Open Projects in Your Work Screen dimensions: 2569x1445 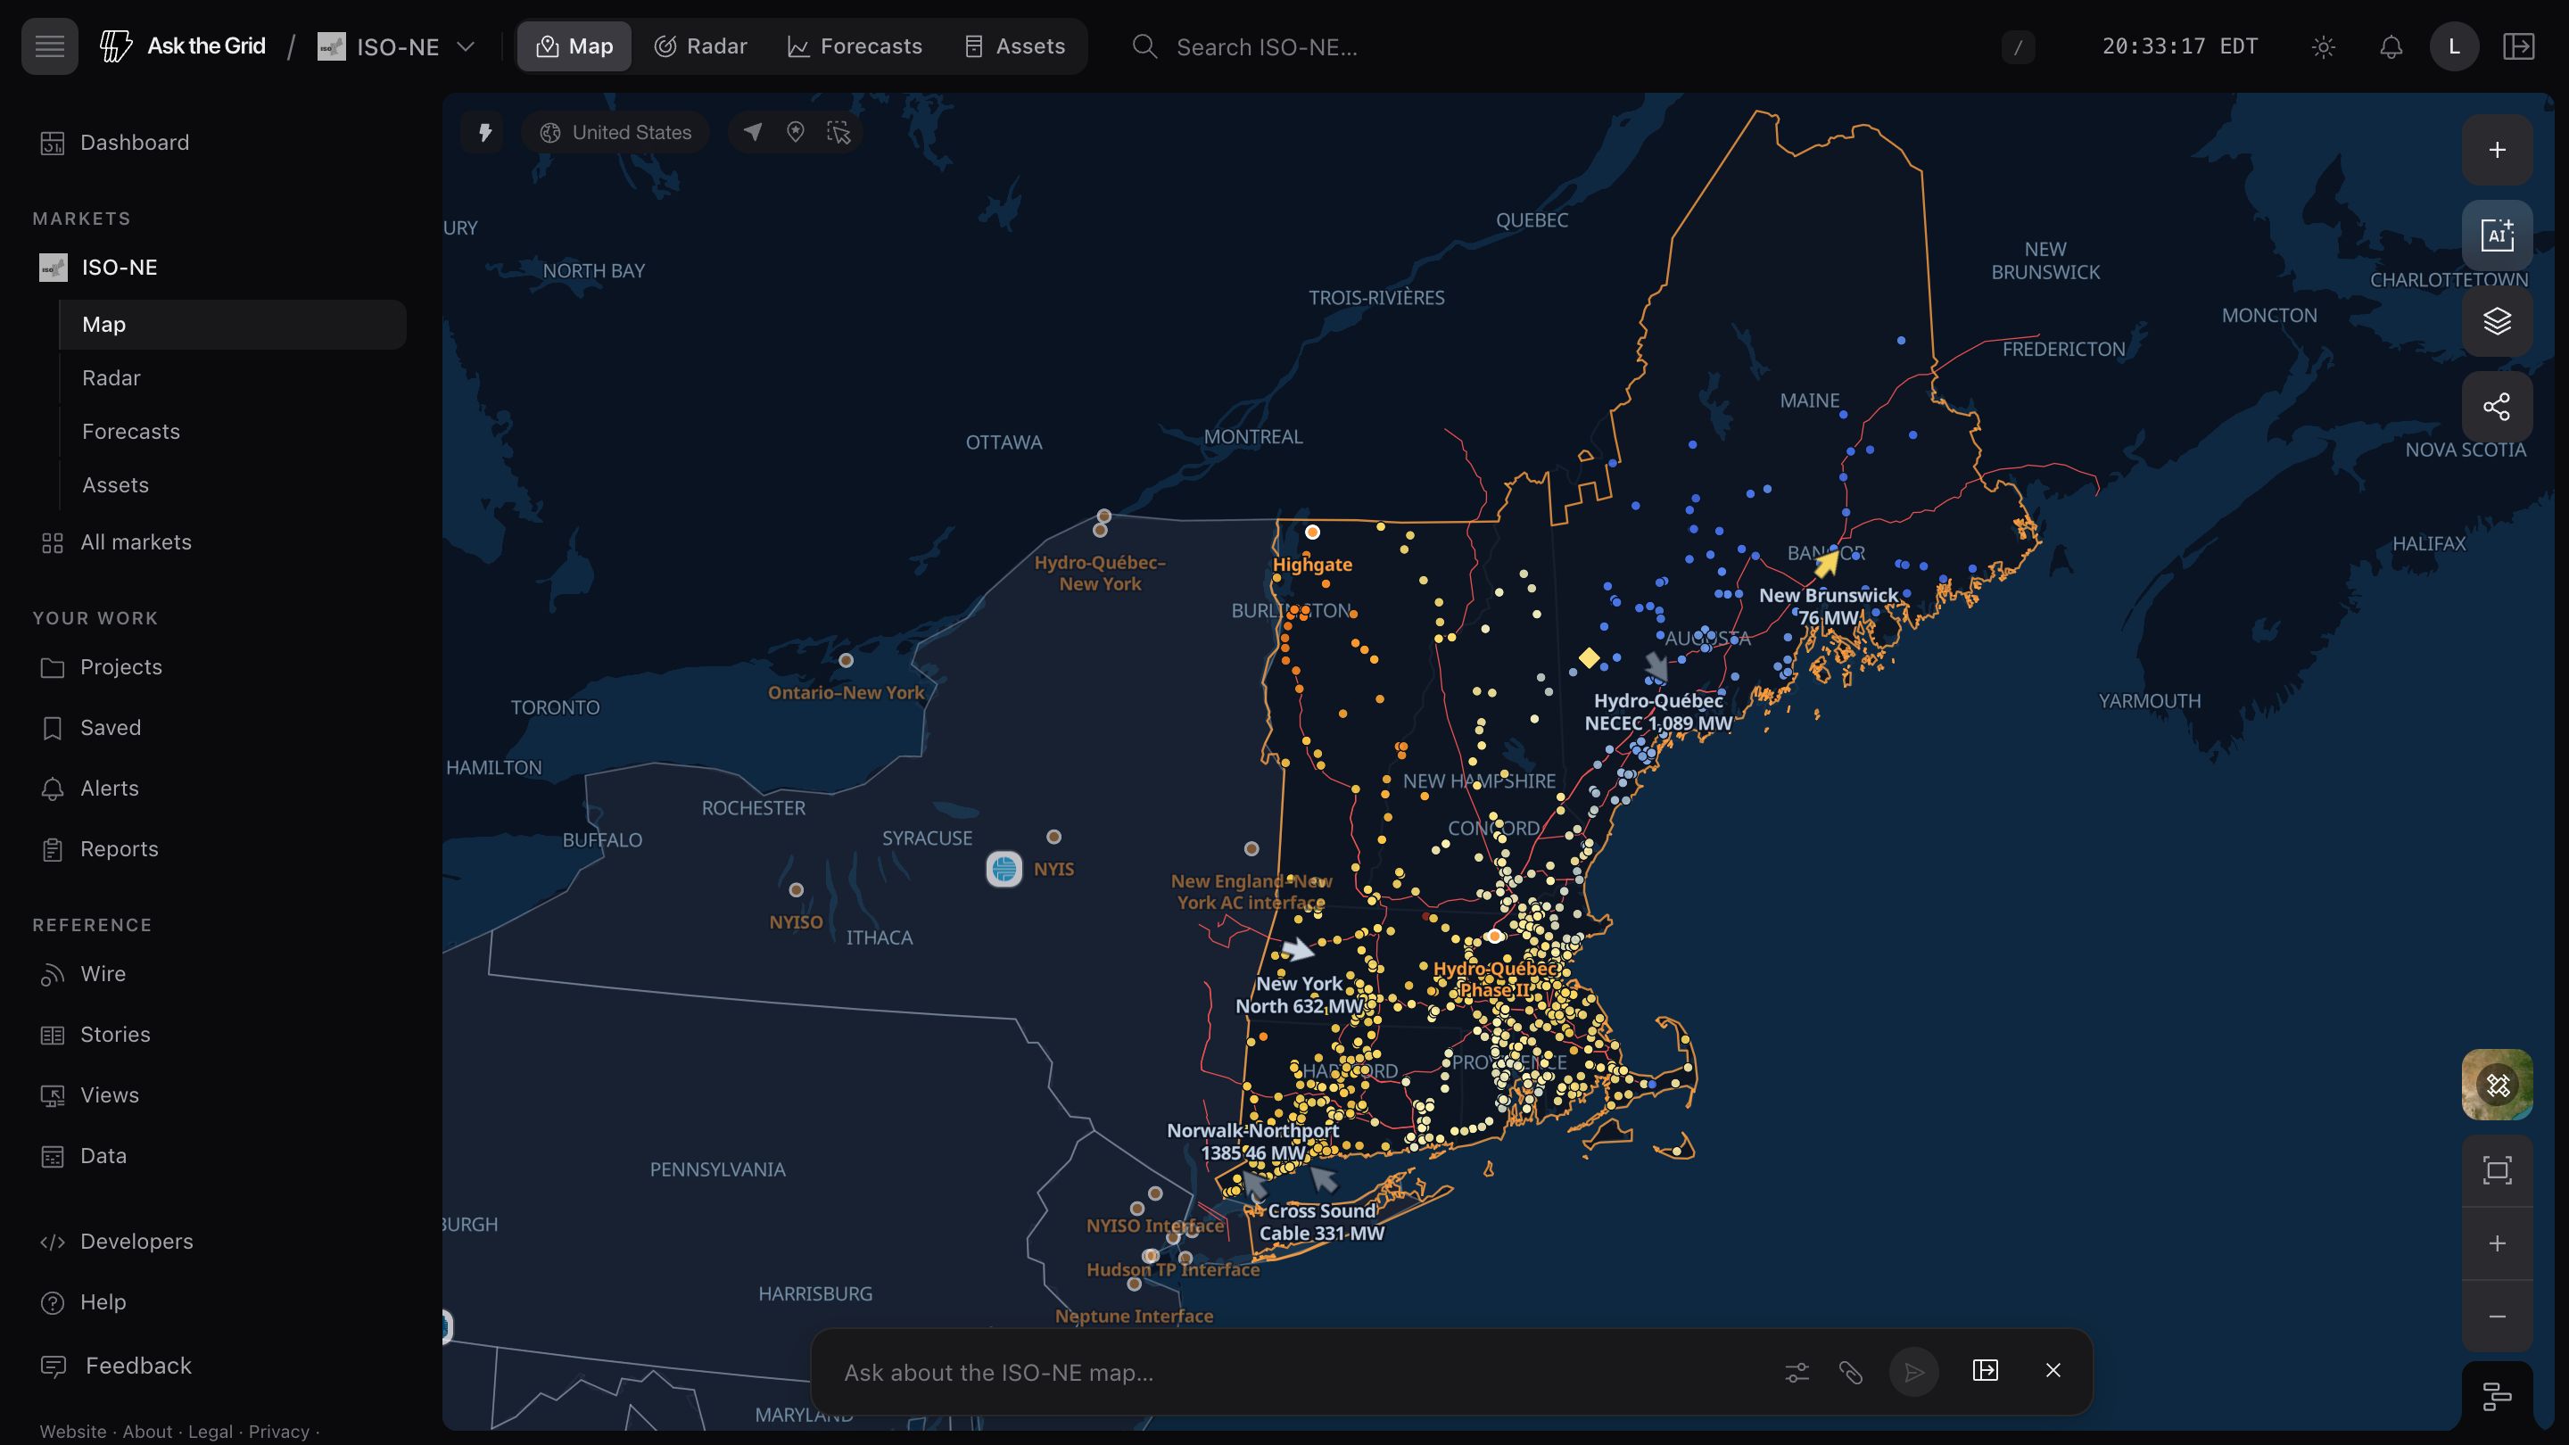(120, 667)
